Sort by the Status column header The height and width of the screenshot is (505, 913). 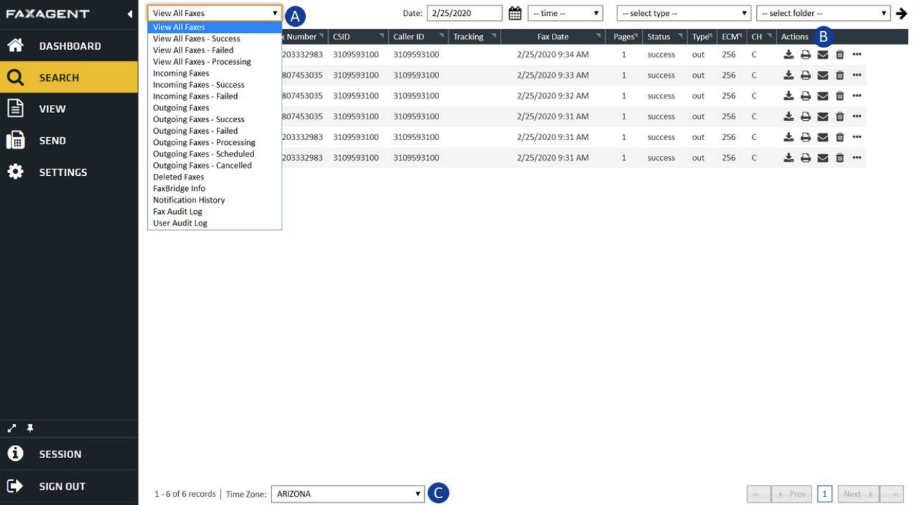664,37
